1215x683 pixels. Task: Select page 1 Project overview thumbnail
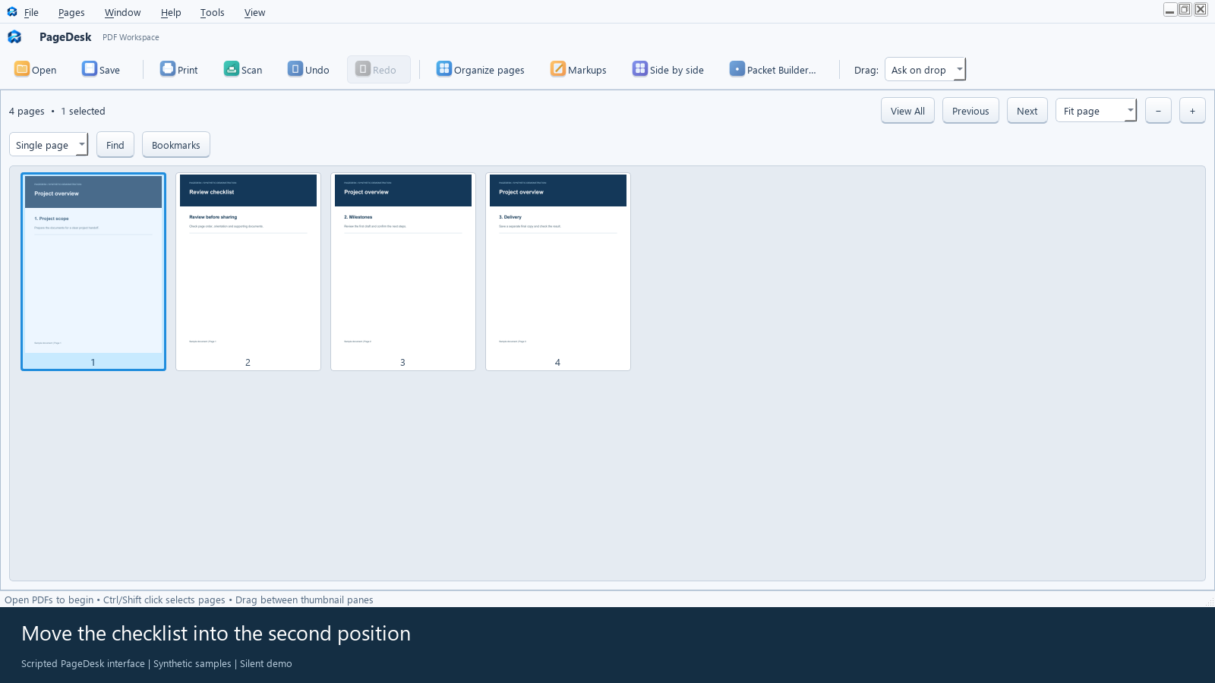[93, 272]
